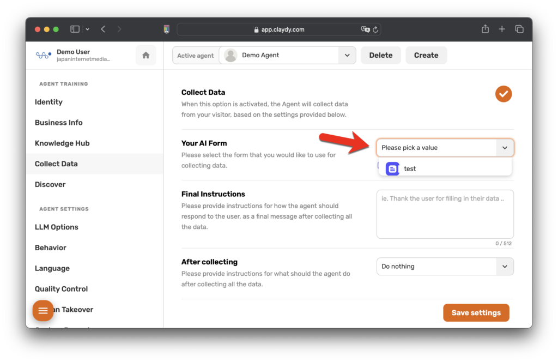This screenshot has height=362, width=558.
Task: Click the Create agent button
Action: pos(426,55)
